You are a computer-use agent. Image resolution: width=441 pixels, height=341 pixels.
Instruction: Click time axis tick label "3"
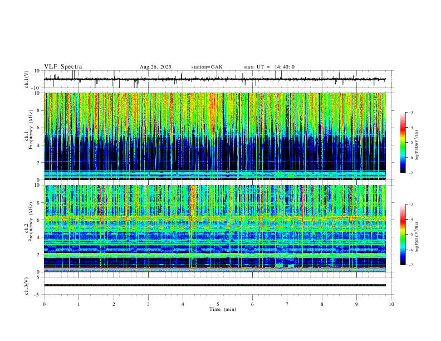[148, 304]
